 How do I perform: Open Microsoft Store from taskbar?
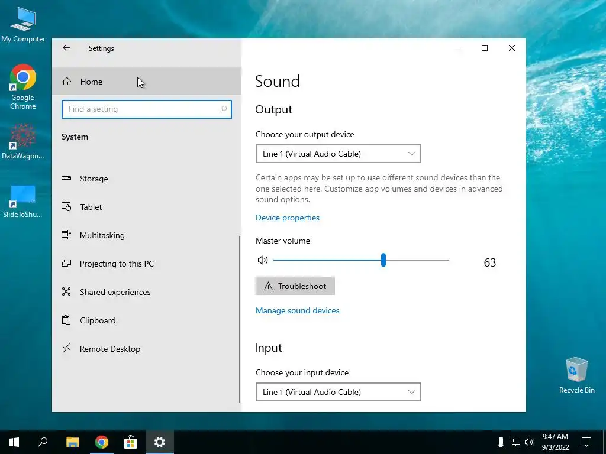point(130,442)
